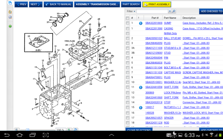This screenshot has height=139, width=223.
Task: Click info icon on row 11 SHIFT FORK
Action: pyautogui.click(x=140, y=87)
